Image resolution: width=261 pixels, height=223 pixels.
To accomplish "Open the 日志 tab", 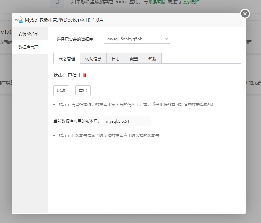I will coord(116,59).
